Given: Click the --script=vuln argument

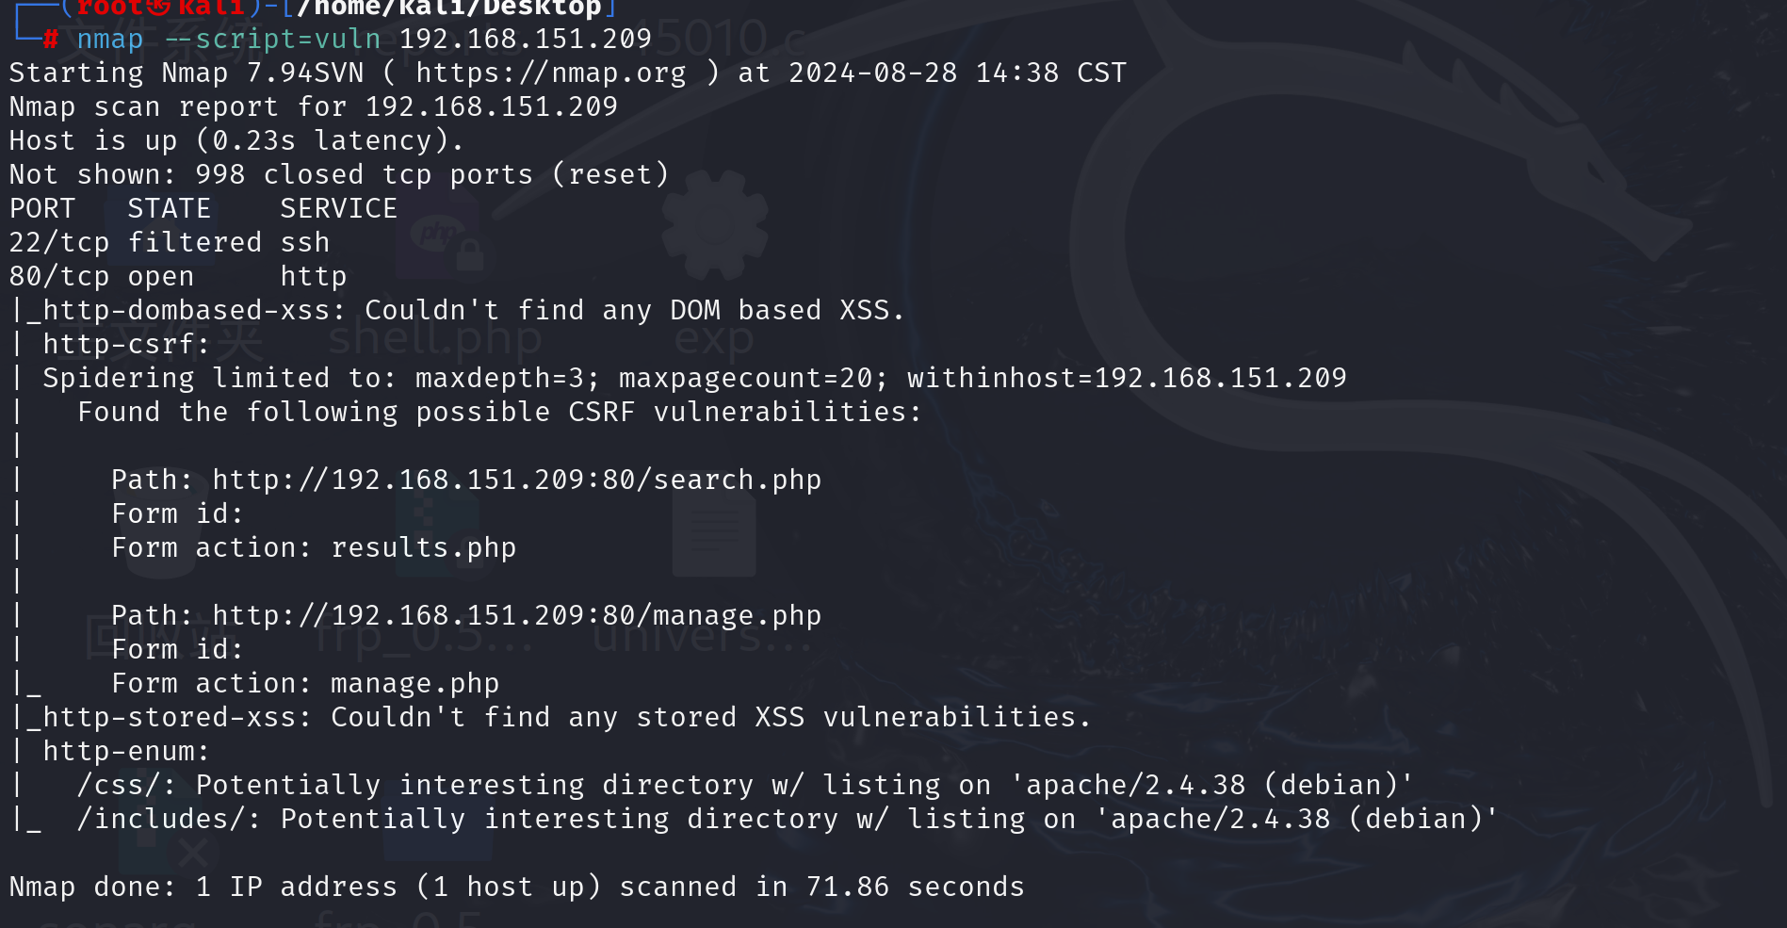Looking at the screenshot, I should (x=273, y=39).
